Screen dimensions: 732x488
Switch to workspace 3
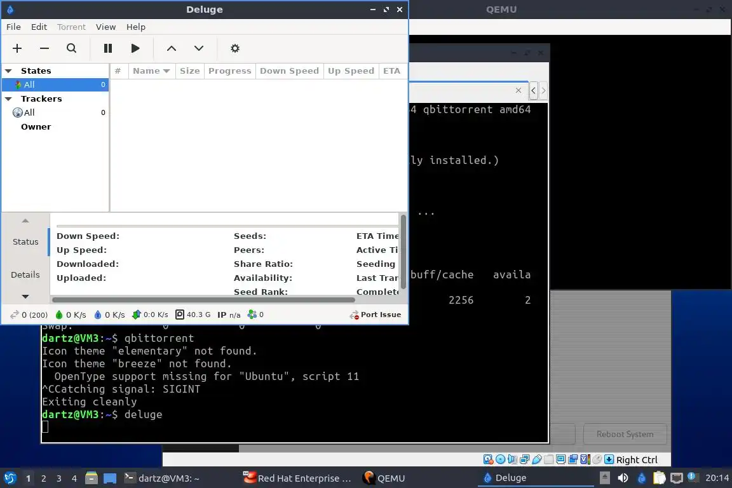coord(59,478)
